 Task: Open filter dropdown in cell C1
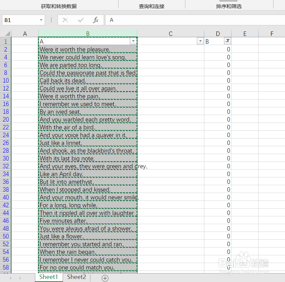coord(200,41)
